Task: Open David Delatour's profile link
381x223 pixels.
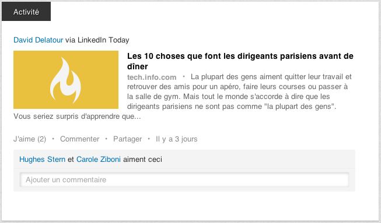Action: coord(38,40)
